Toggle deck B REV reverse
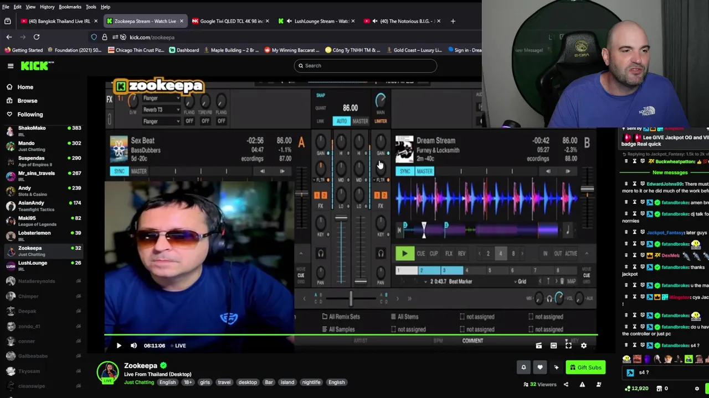Image resolution: width=709 pixels, height=398 pixels. coord(461,254)
